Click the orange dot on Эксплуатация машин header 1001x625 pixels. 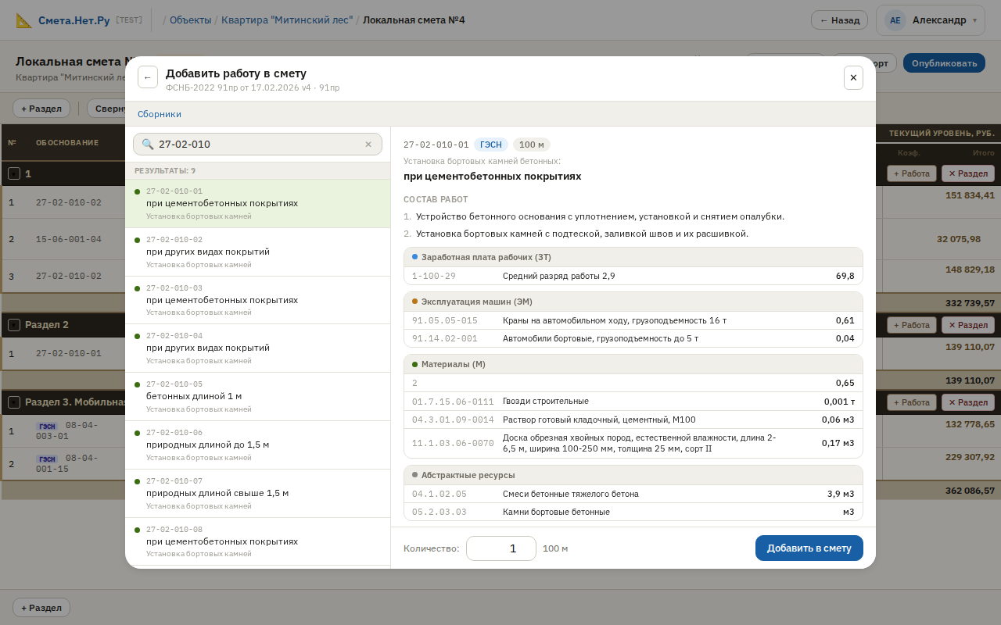coord(414,301)
